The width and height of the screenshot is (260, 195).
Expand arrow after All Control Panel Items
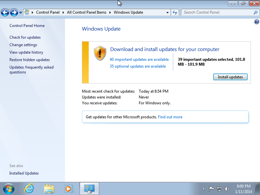coord(110,12)
